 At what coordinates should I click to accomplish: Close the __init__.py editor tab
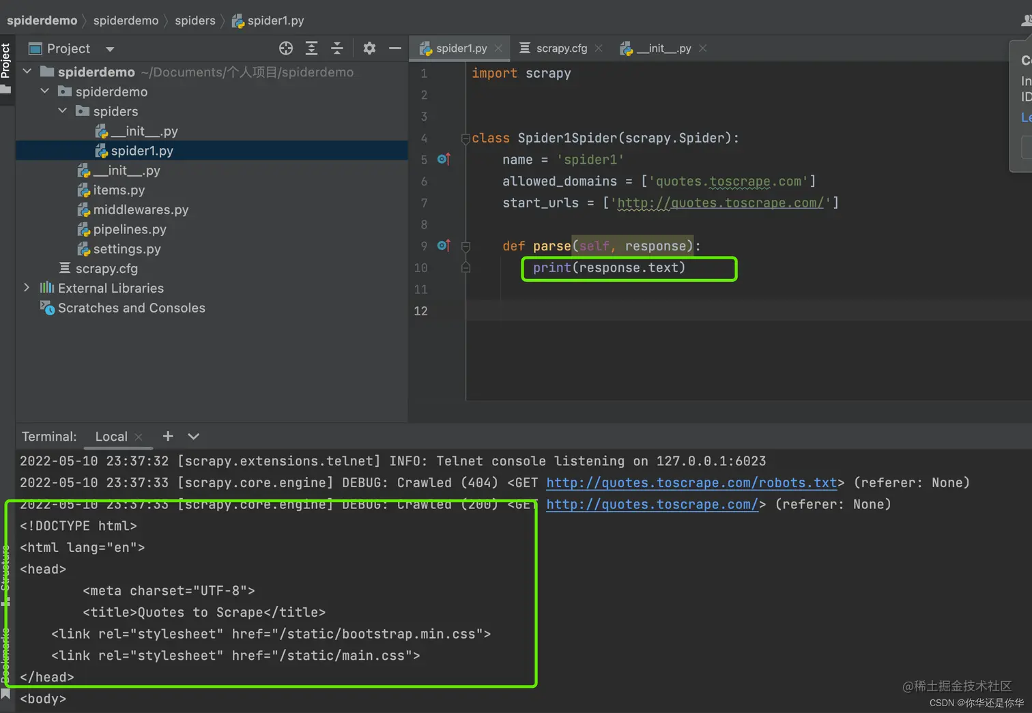tap(703, 48)
